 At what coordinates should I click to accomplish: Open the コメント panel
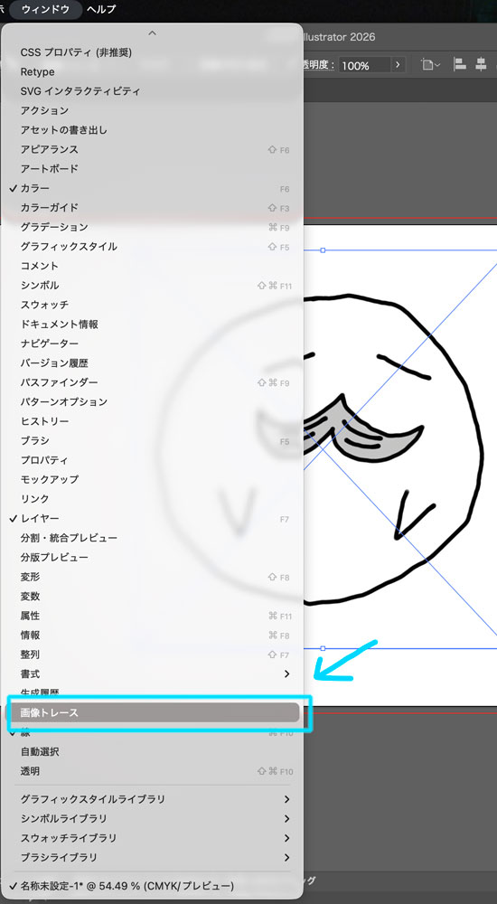point(152,267)
